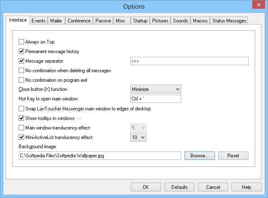Enable No confirmation on program exit

[x=22, y=80]
